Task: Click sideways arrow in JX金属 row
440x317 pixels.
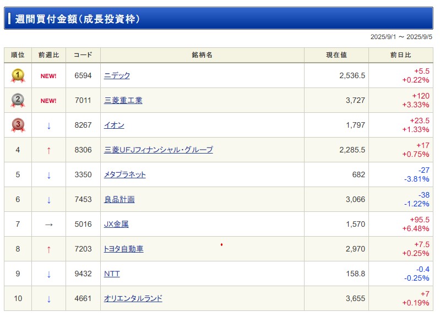Action: coord(49,225)
